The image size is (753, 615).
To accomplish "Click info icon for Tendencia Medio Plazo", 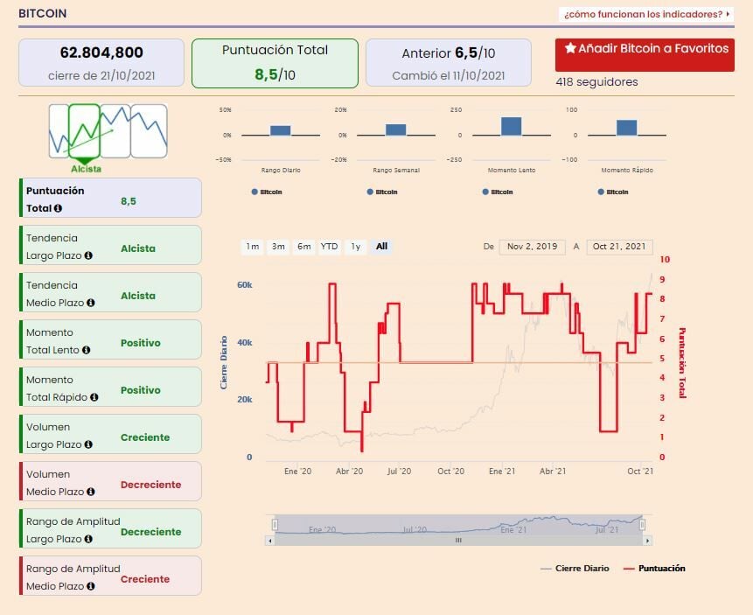I will coord(91,303).
